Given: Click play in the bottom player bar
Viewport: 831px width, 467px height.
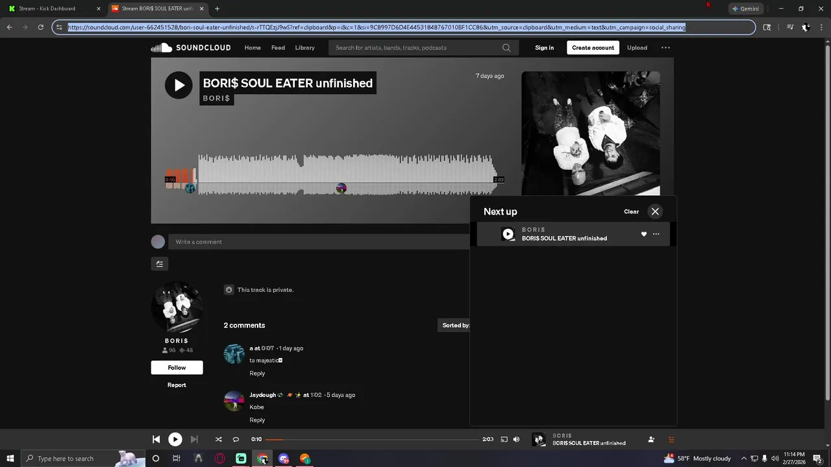Looking at the screenshot, I should pos(175,439).
